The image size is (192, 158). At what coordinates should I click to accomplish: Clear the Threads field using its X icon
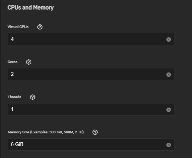(169, 110)
